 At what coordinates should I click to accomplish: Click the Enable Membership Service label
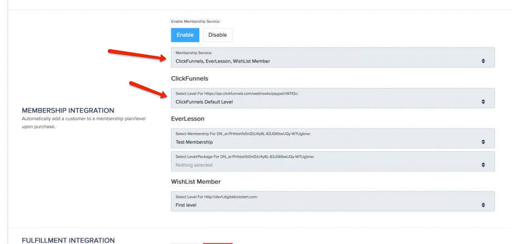(196, 22)
